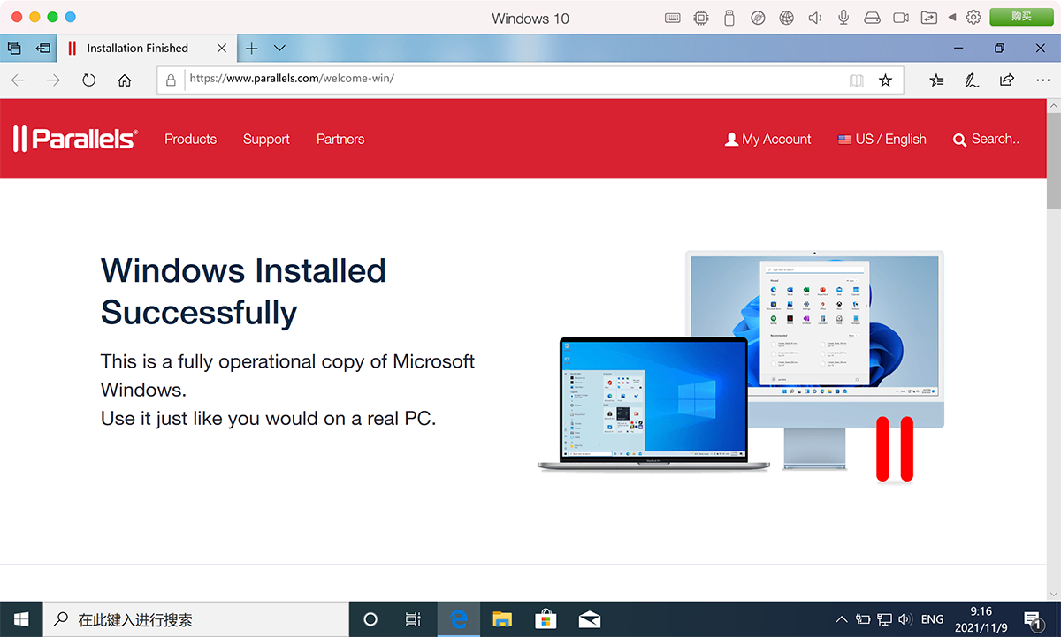Open the Products menu on Parallels site

pyautogui.click(x=190, y=139)
